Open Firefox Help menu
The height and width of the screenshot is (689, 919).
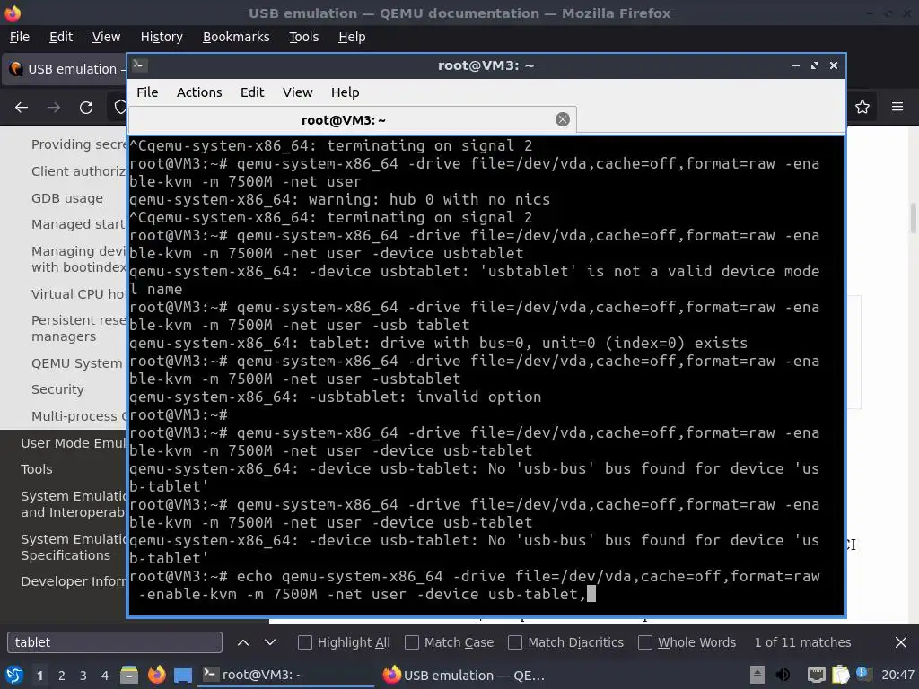pos(352,37)
